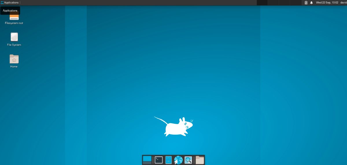Screen dimensions: 347x165
Task: Open the Terminal emulator from the dock
Action: pos(158,160)
